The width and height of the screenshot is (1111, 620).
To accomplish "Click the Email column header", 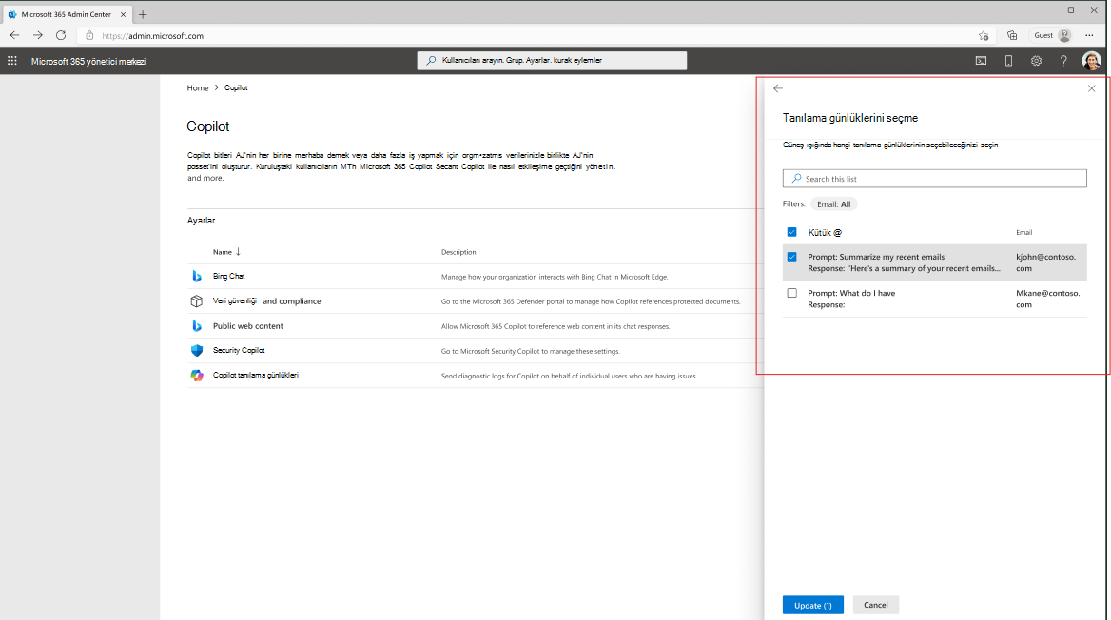I will tap(1023, 232).
